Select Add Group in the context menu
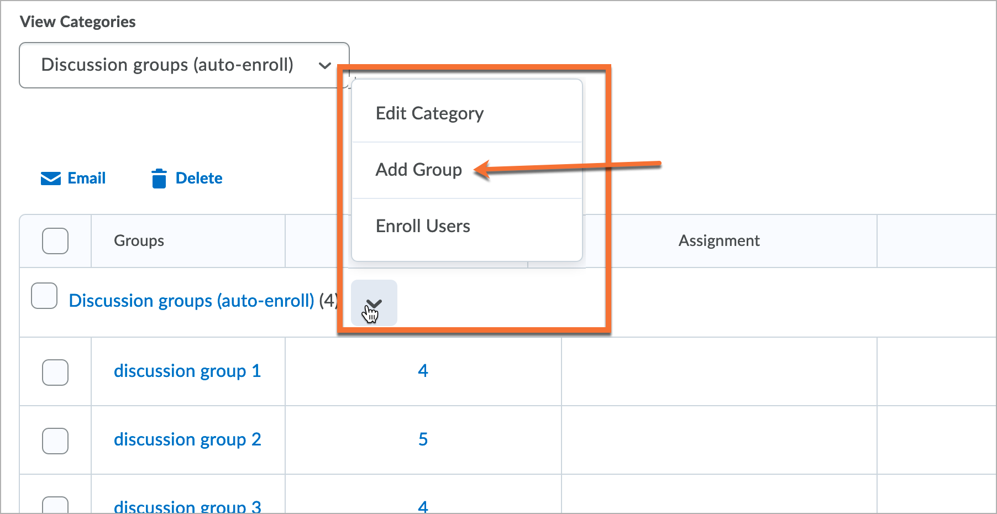Screen dimensions: 997x514 (418, 170)
